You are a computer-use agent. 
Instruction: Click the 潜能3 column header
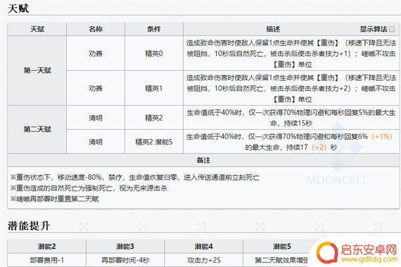(x=125, y=246)
